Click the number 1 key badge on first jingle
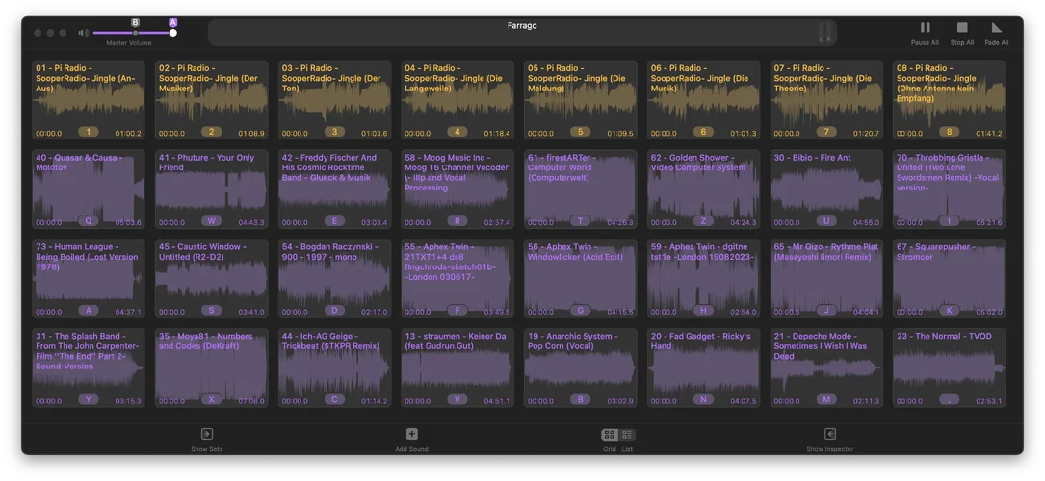Viewport: 1045px width, 481px height. point(89,132)
